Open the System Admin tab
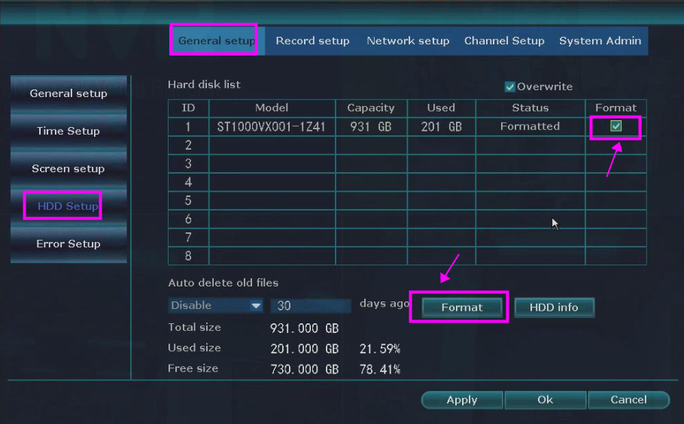This screenshot has width=684, height=424. click(x=600, y=41)
